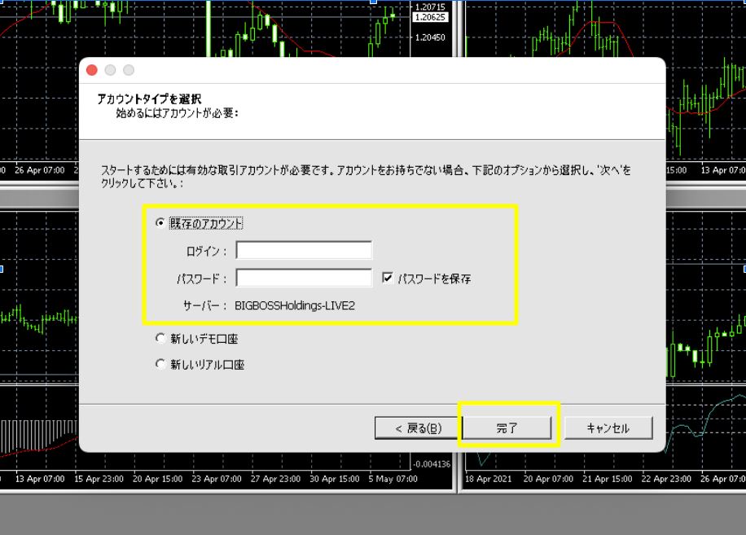Click the grey minimize button in title bar
This screenshot has width=746, height=535.
[x=110, y=71]
